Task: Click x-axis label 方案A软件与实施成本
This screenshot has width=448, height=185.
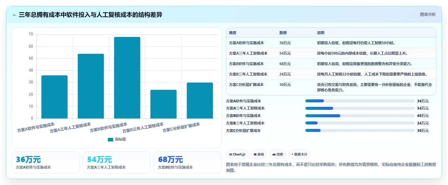Action: click(36, 127)
